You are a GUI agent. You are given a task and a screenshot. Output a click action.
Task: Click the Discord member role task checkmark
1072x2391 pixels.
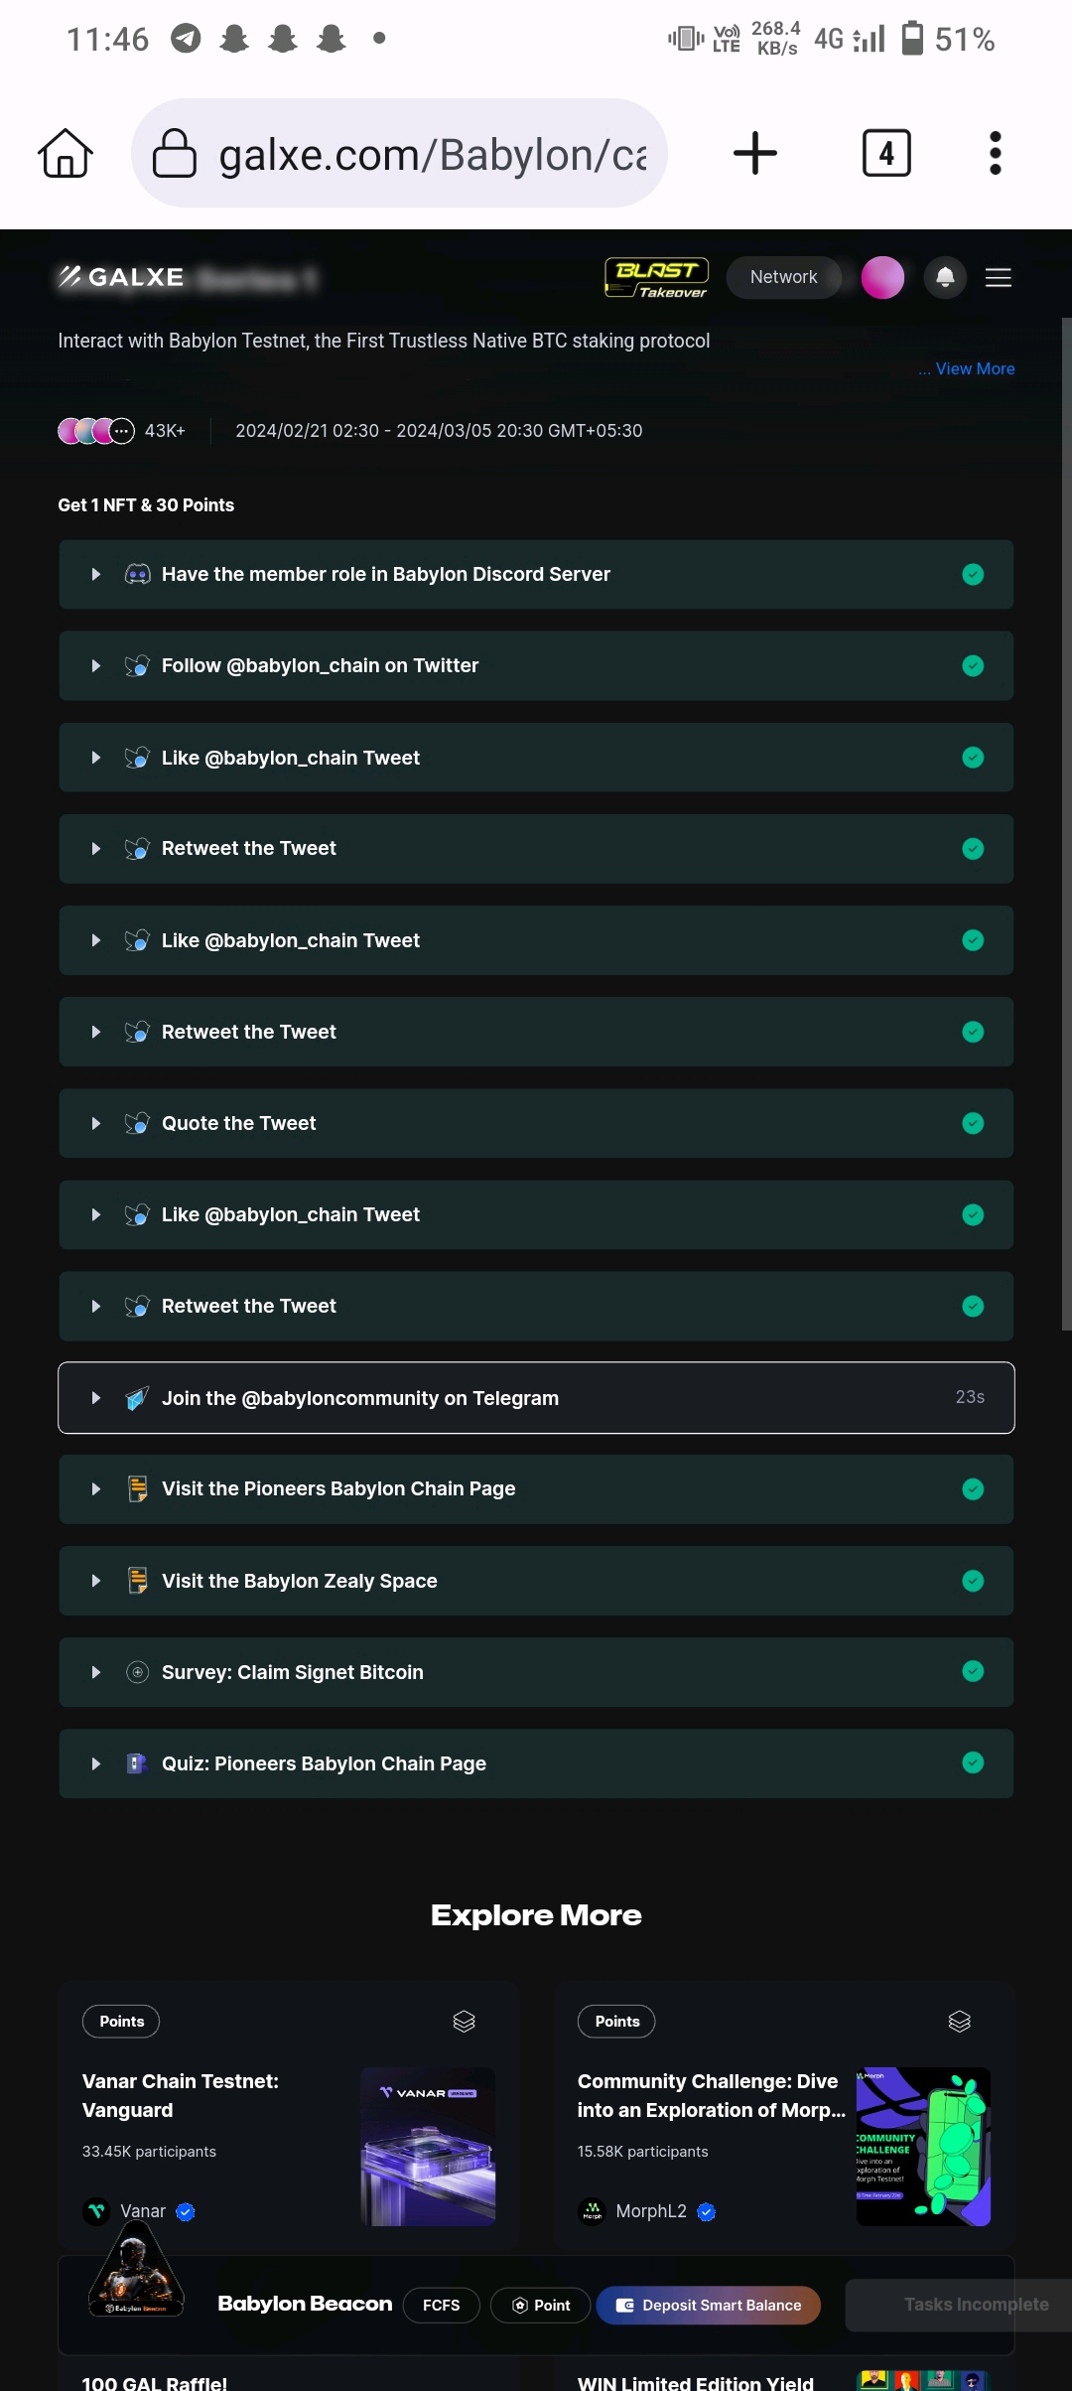tap(973, 575)
